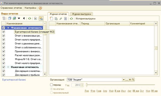This screenshot has width=161, height=96.
Task: Click the Организация field with ТОВ "Акцент"
Action: (x=95, y=80)
